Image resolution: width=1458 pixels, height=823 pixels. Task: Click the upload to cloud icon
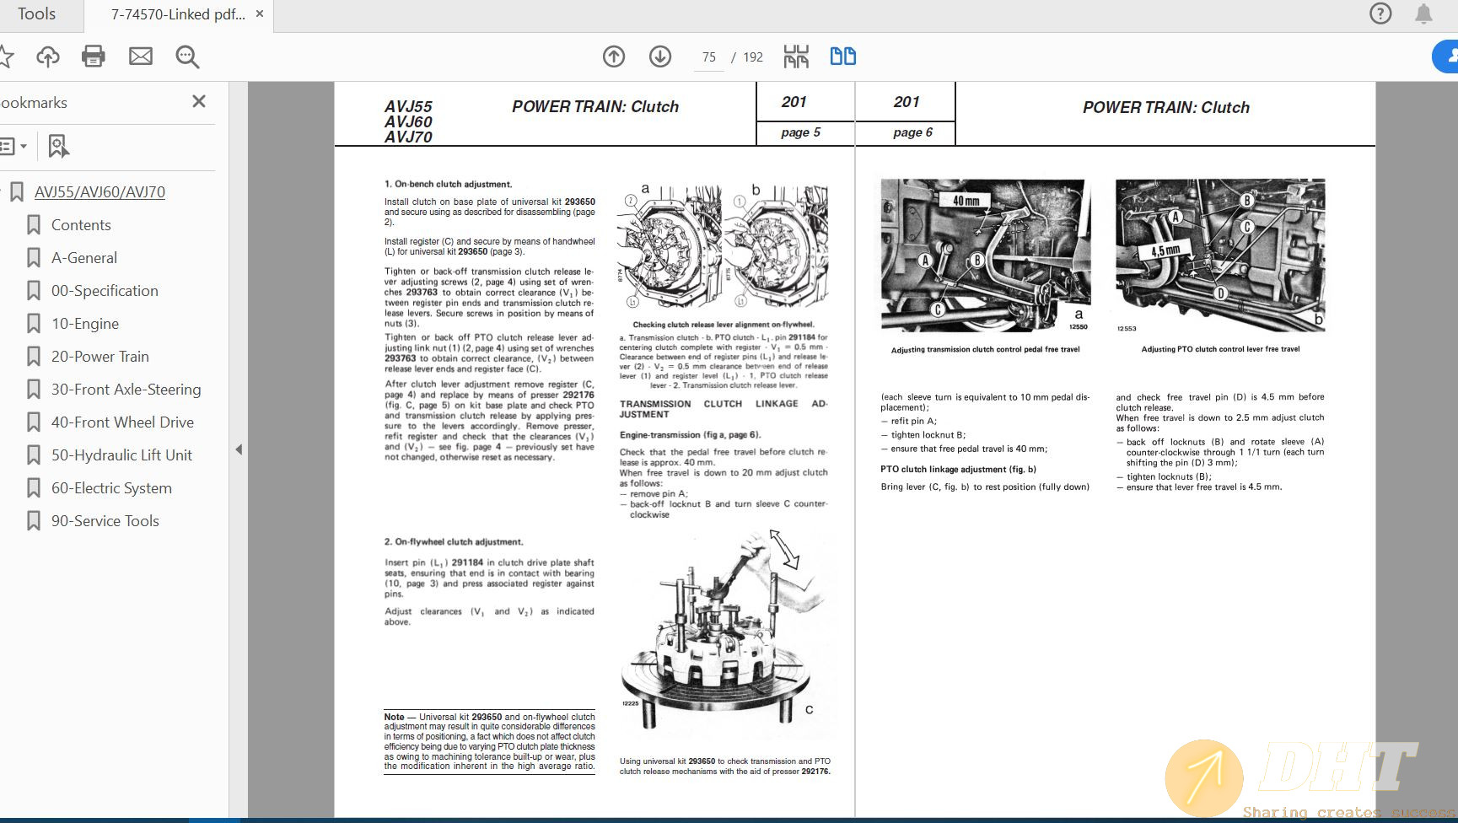point(48,56)
